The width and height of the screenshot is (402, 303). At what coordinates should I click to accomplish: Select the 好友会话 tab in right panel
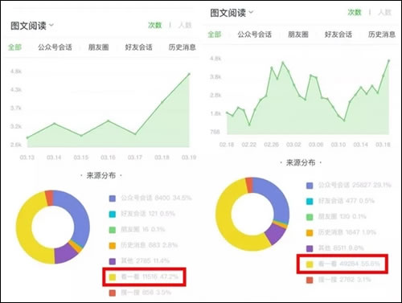pyautogui.click(x=338, y=35)
